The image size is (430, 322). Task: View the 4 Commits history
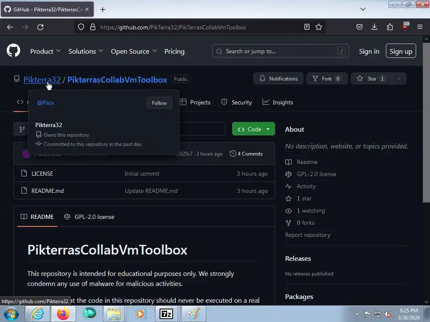pyautogui.click(x=246, y=153)
